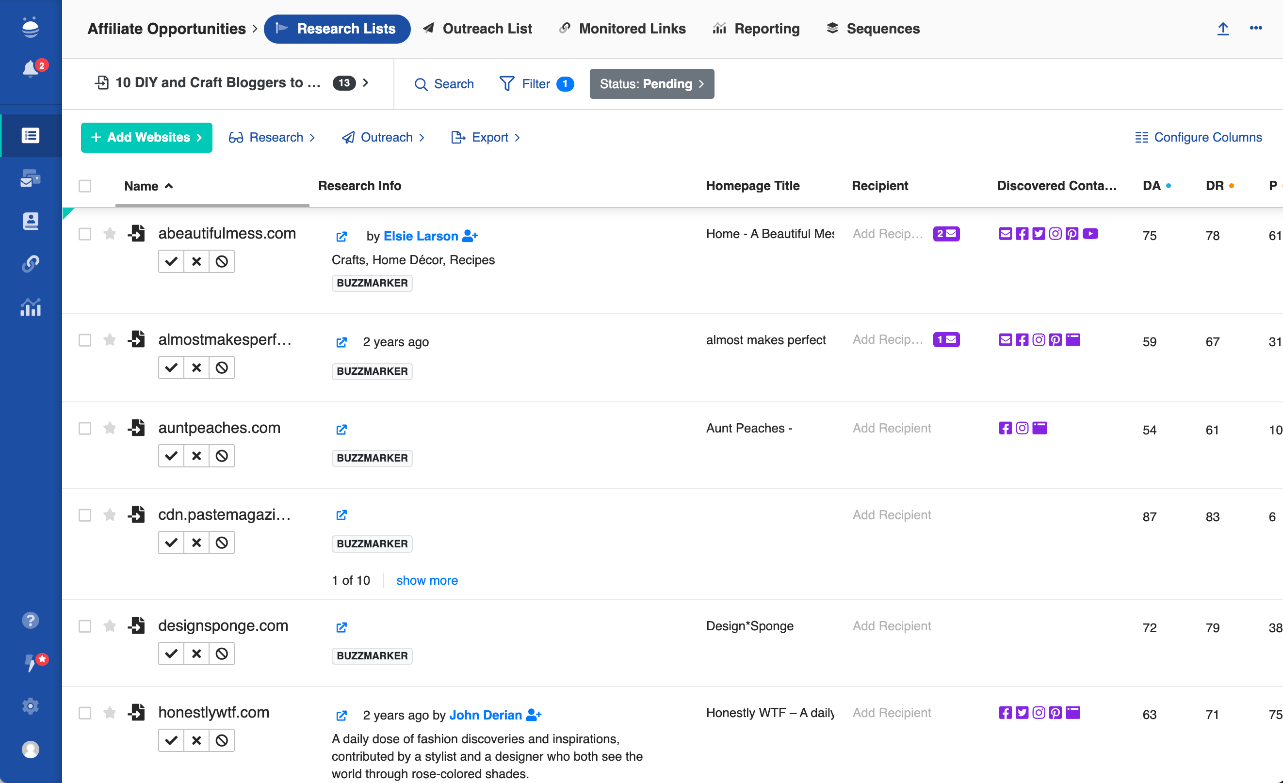Open the Add Websites dropdown
The height and width of the screenshot is (783, 1283).
[x=146, y=137]
